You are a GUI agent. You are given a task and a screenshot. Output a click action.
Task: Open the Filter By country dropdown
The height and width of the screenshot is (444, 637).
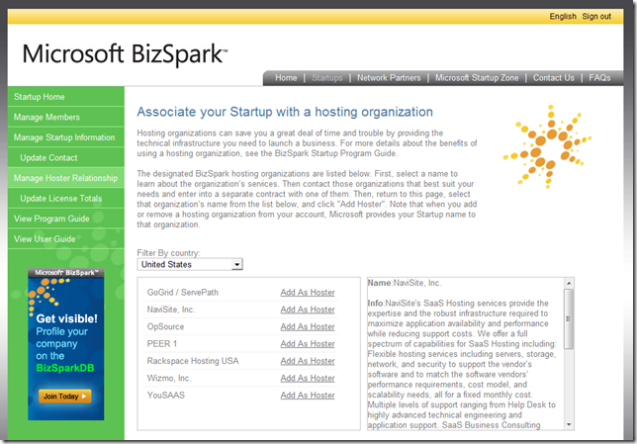pos(190,264)
